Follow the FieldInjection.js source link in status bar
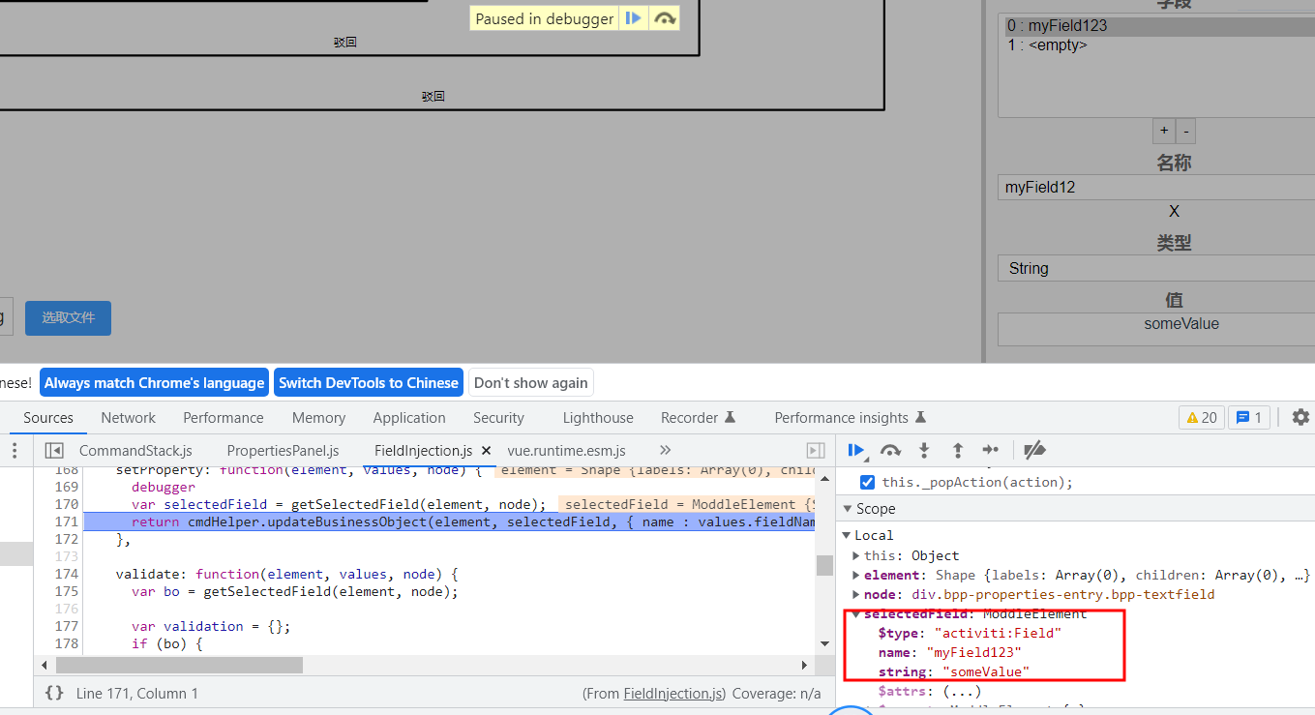This screenshot has width=1315, height=715. [x=672, y=693]
